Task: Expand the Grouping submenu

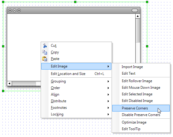Action: click(76, 81)
